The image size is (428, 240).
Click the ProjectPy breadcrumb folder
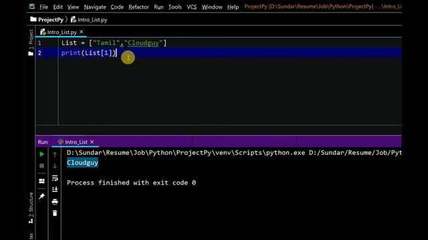47,19
